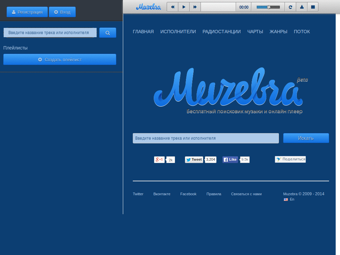Open the Вконтакте footer link
The width and height of the screenshot is (340, 255).
pos(162,194)
